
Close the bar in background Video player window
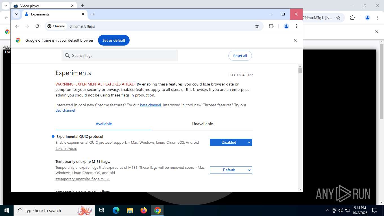coord(376,32)
